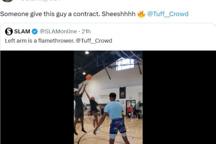Click the fire emoji after Sheeshhhh

[x=141, y=14]
